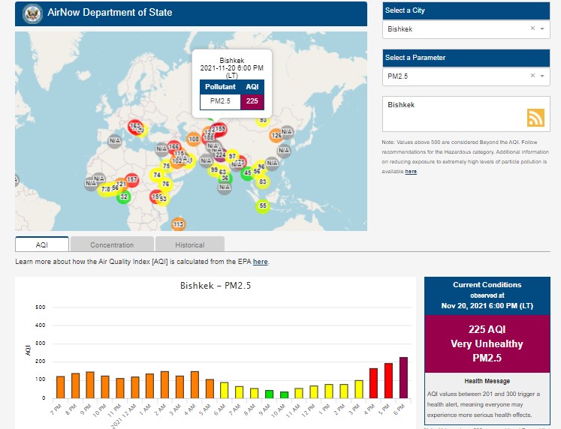Switch to the Concentration tab
Viewport: 561px width, 429px height.
[x=112, y=244]
